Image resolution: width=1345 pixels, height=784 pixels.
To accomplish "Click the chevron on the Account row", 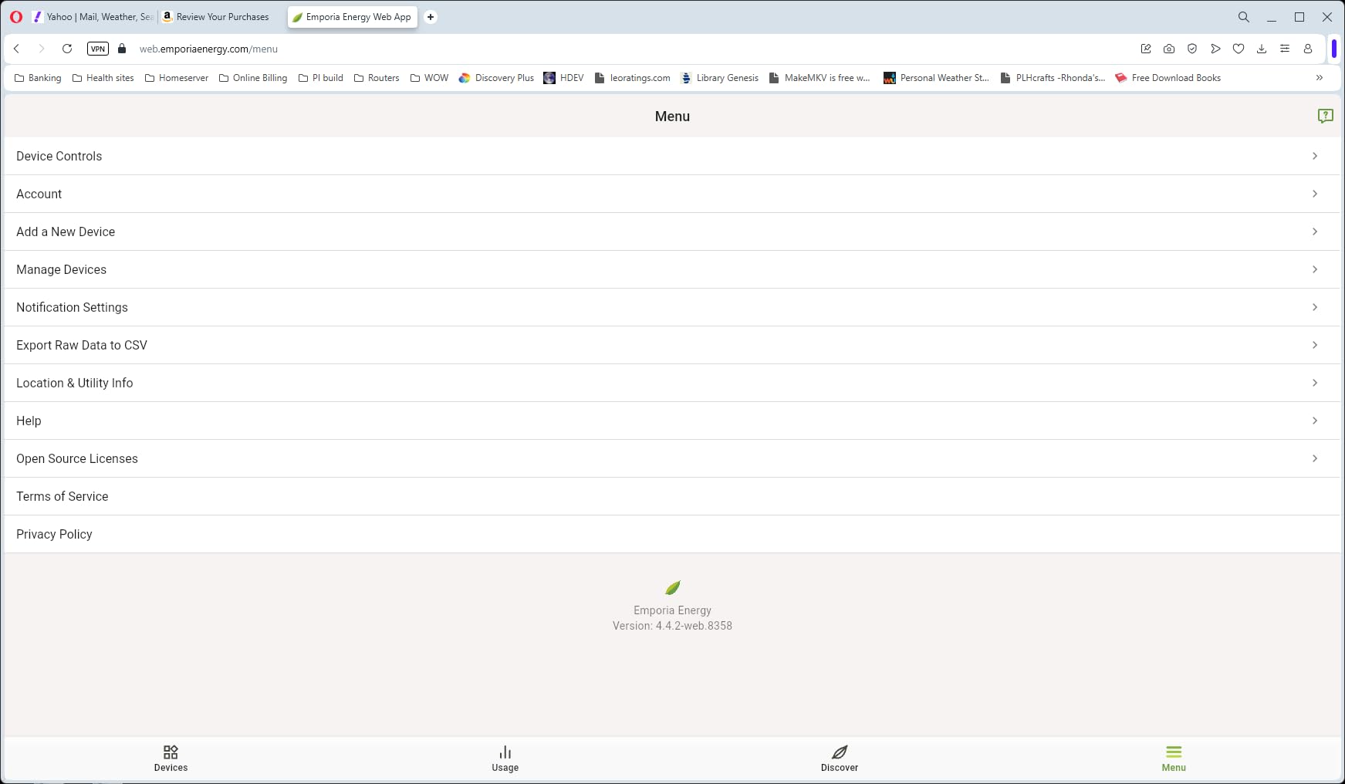I will tap(1315, 194).
